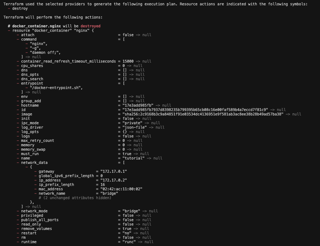The image size is (320, 246).
Task: Click the publish_all_ports attribute name
Action: 40,220
